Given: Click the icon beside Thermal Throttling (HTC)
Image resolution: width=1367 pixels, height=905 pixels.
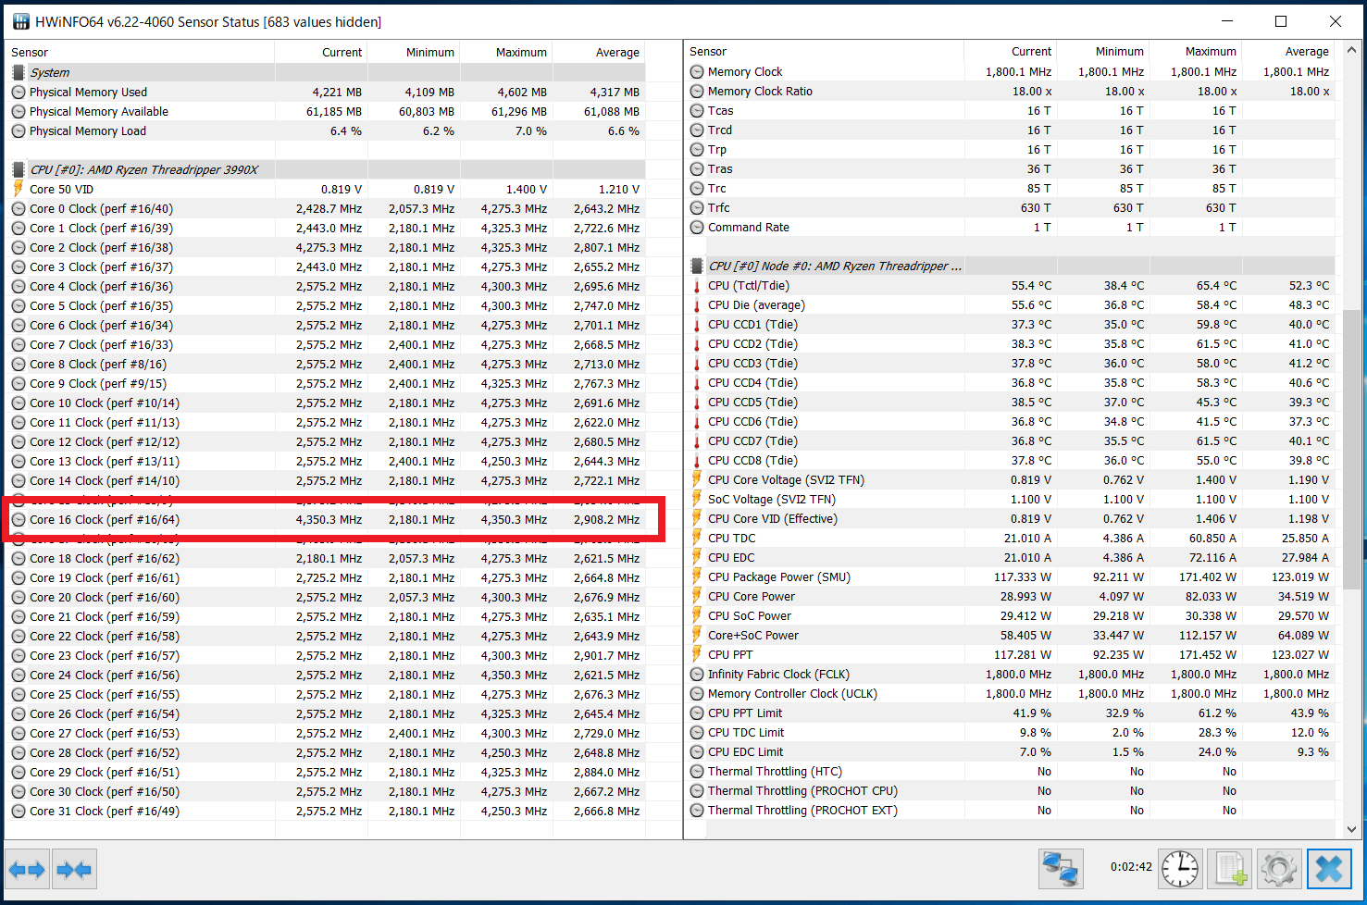Looking at the screenshot, I should (x=697, y=771).
